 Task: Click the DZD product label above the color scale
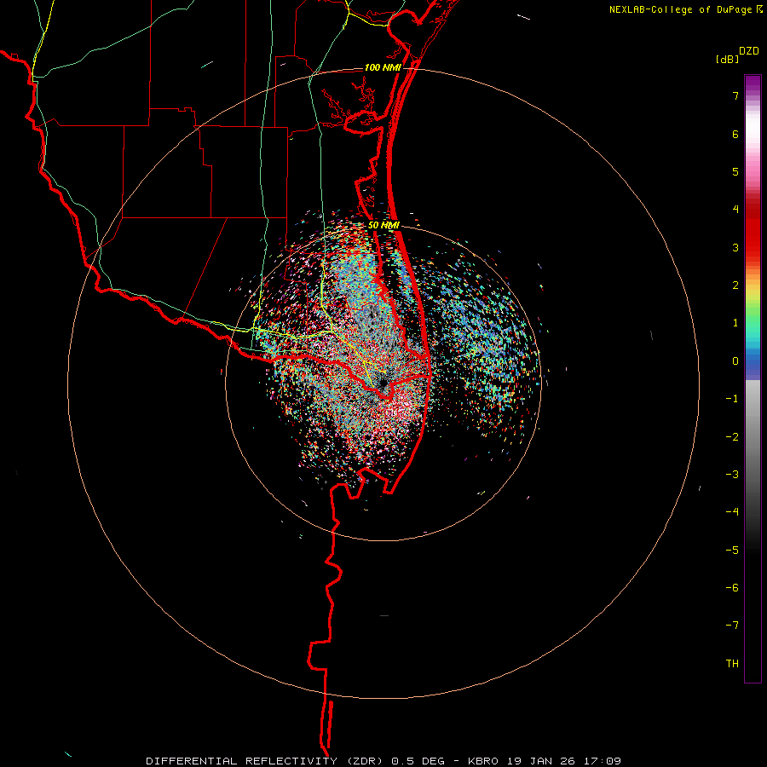(x=749, y=51)
